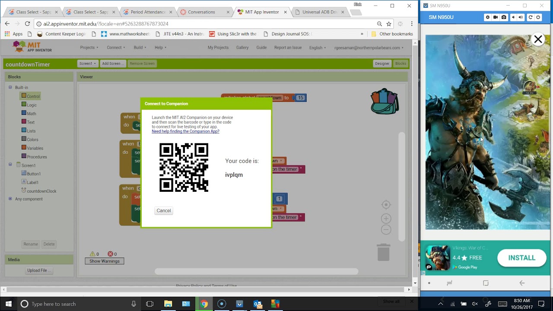Click the Remove Screen button
The height and width of the screenshot is (311, 553).
(x=142, y=63)
